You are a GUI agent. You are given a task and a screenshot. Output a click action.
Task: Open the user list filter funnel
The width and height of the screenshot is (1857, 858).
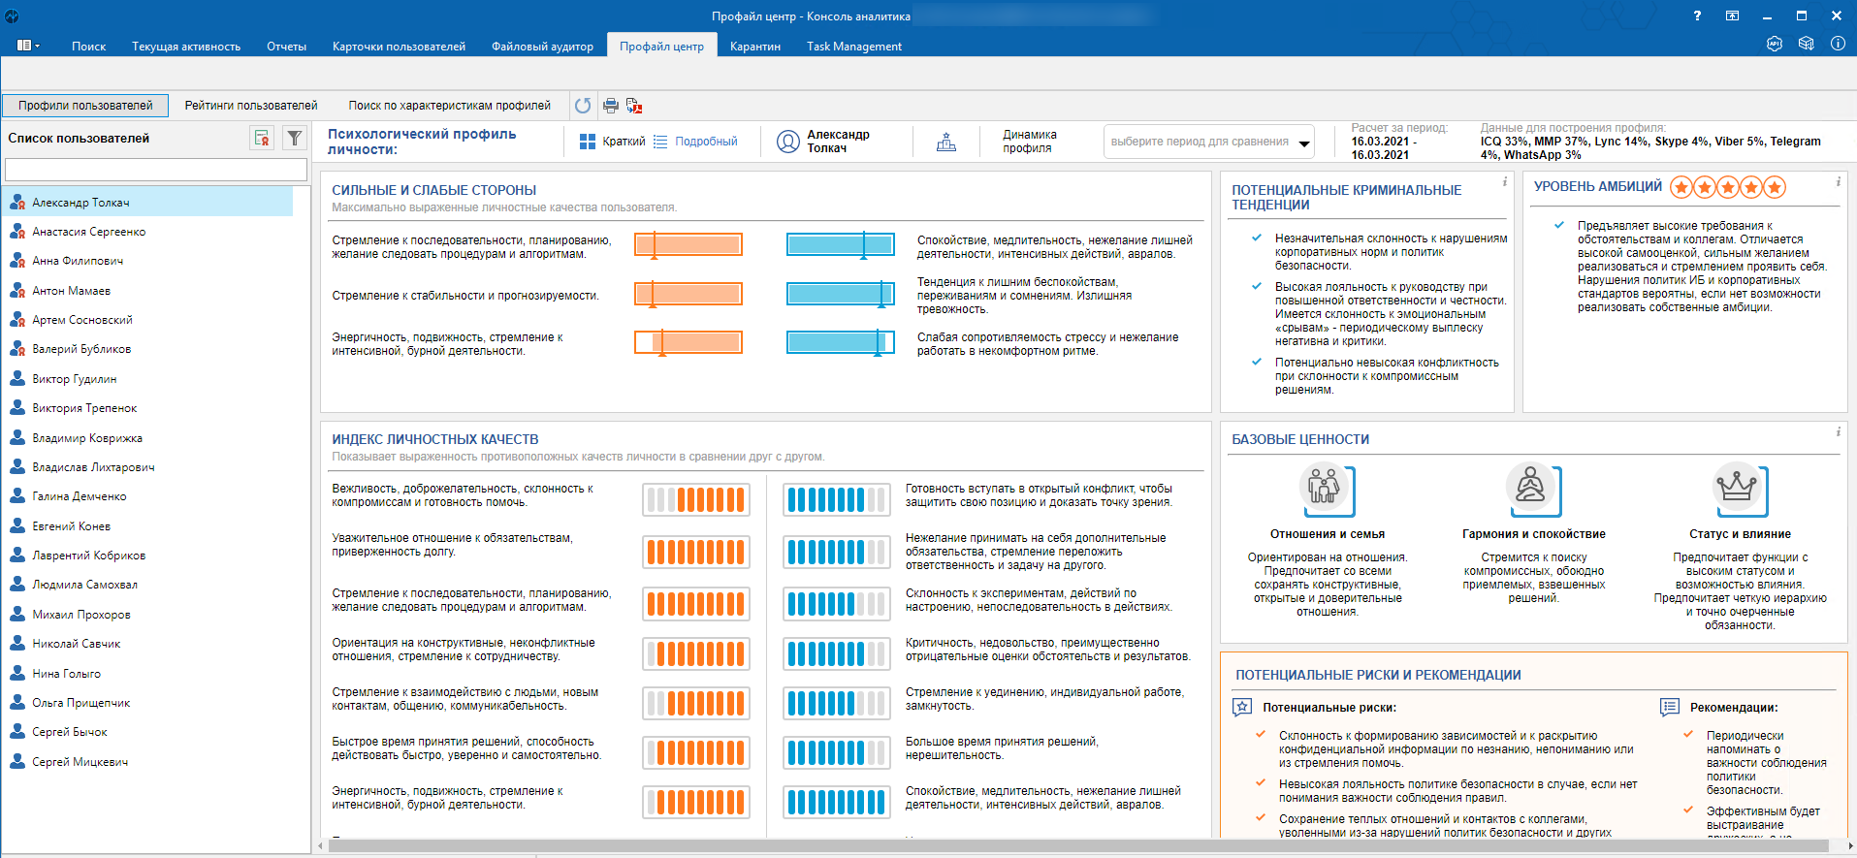point(295,138)
